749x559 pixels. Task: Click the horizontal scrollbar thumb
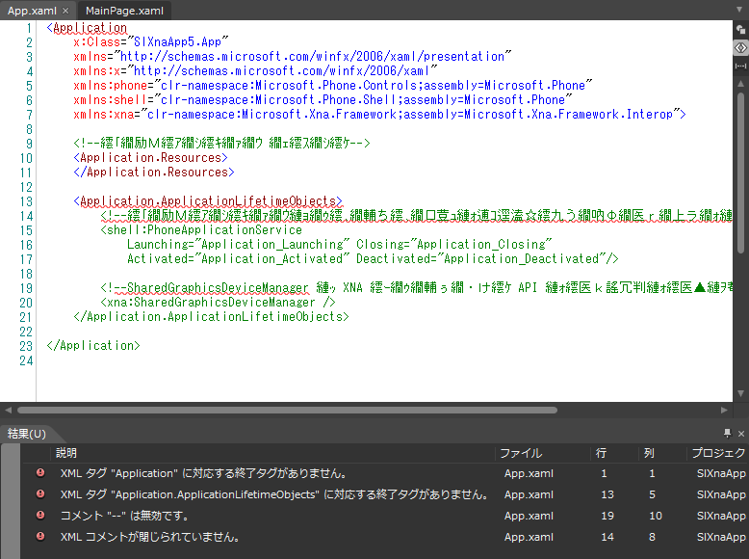(x=287, y=410)
